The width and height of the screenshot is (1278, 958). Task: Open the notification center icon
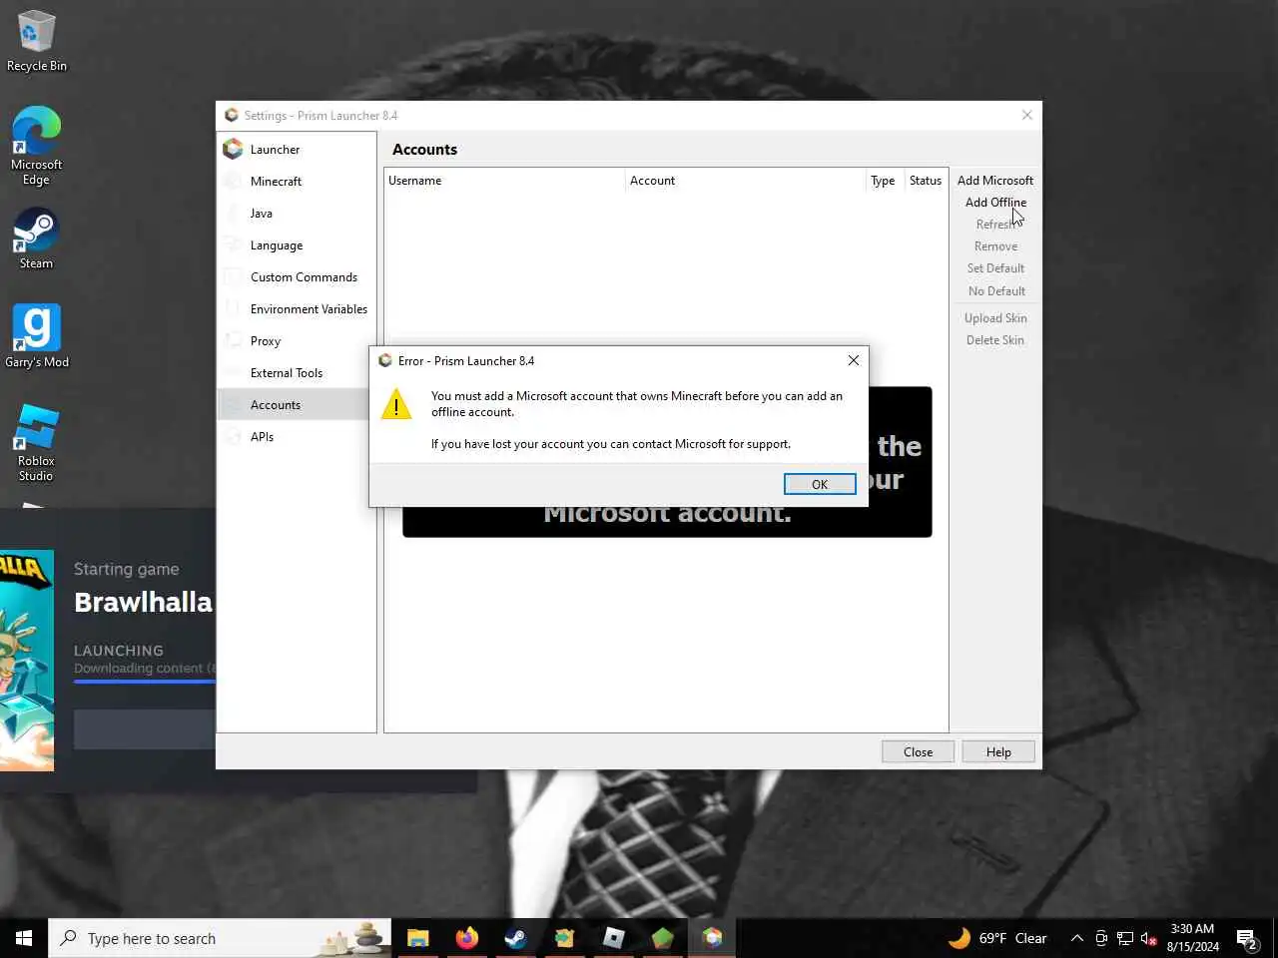coord(1247,938)
